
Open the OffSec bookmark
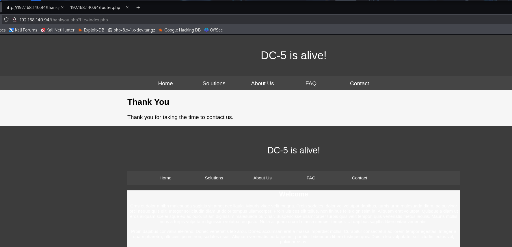[214, 30]
